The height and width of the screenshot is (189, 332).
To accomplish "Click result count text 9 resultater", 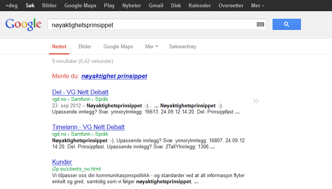I will point(64,61).
